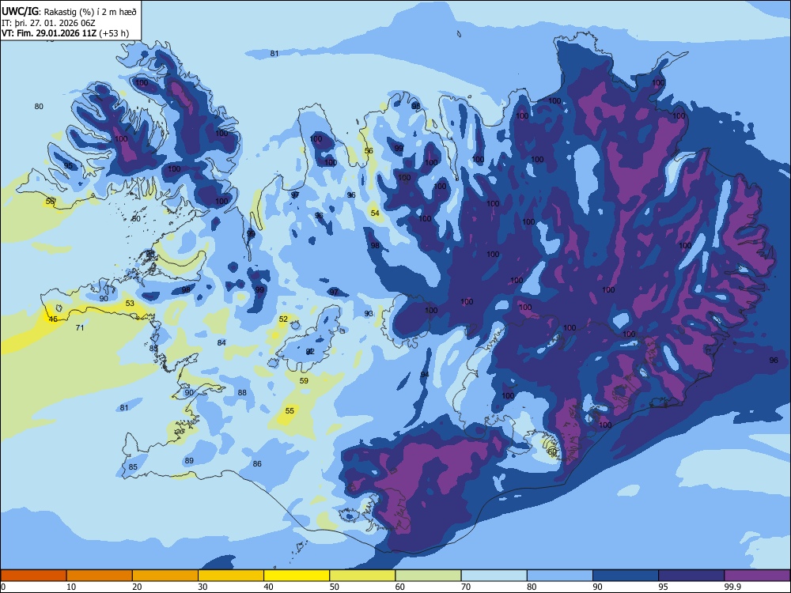Image resolution: width=791 pixels, height=593 pixels.
Task: Click the legend scale label '30'
Action: pyautogui.click(x=202, y=587)
